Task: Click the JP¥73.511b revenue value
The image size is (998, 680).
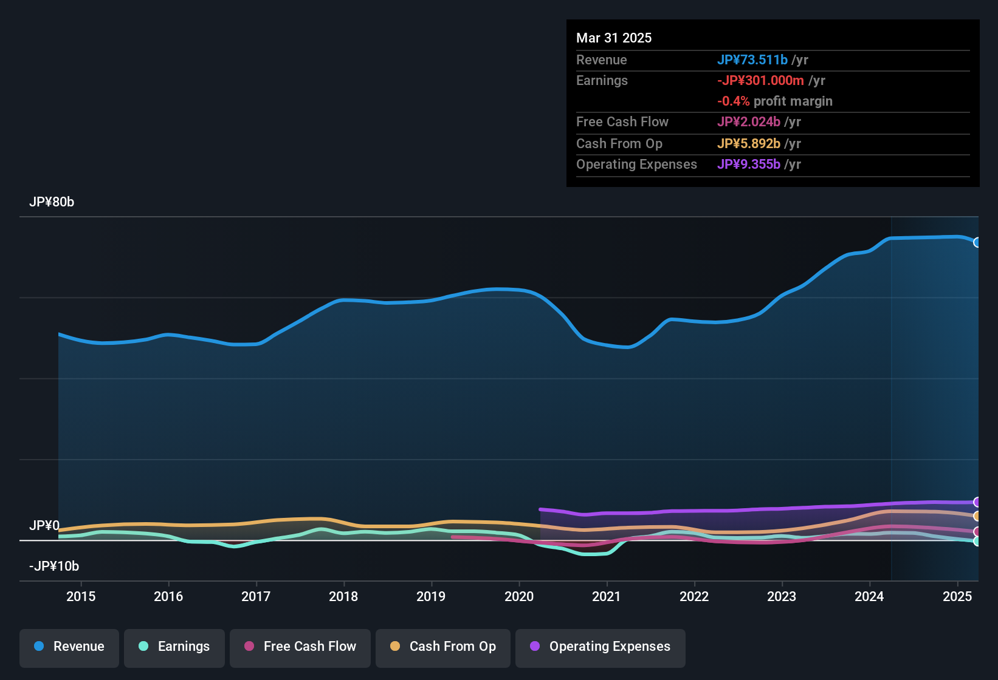Action: tap(752, 59)
